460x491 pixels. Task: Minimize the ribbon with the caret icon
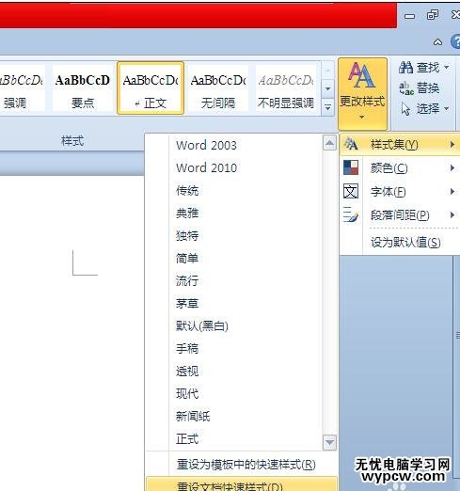tap(437, 42)
